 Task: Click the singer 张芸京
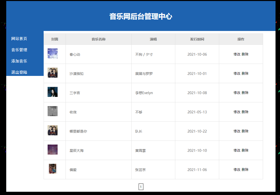coord(141,170)
